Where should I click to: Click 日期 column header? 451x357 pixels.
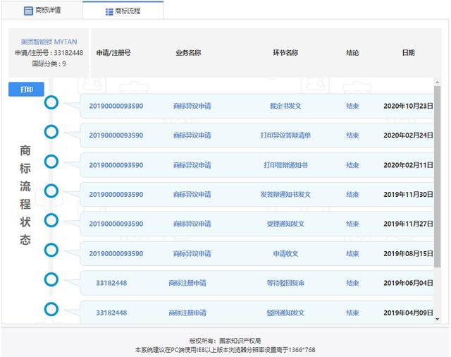coord(408,53)
